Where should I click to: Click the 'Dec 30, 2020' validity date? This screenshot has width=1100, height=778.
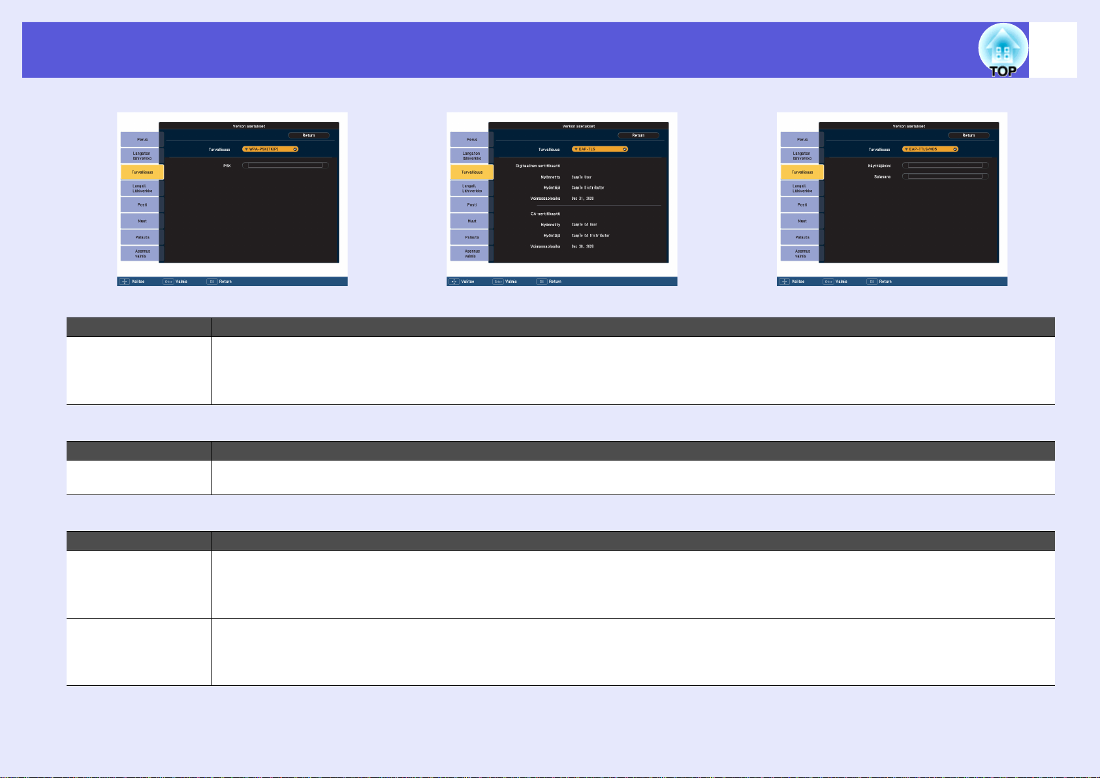[583, 246]
